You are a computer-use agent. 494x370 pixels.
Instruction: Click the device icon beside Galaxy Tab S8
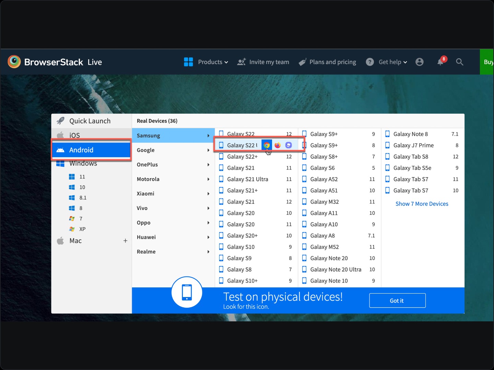pos(387,157)
